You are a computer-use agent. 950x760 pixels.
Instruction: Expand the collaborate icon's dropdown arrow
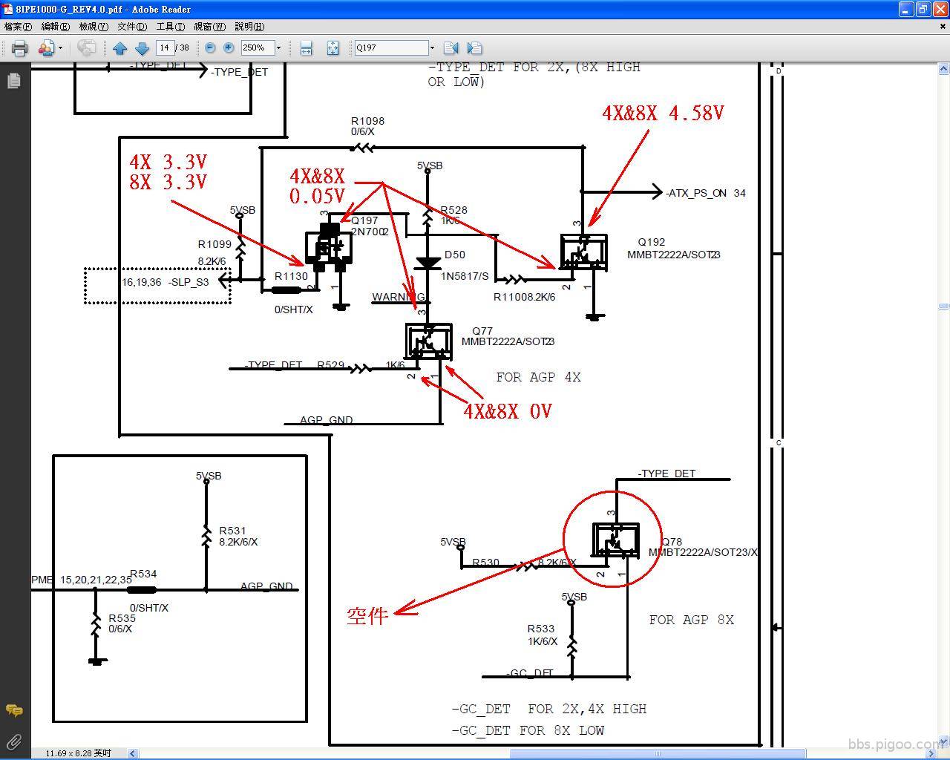60,48
